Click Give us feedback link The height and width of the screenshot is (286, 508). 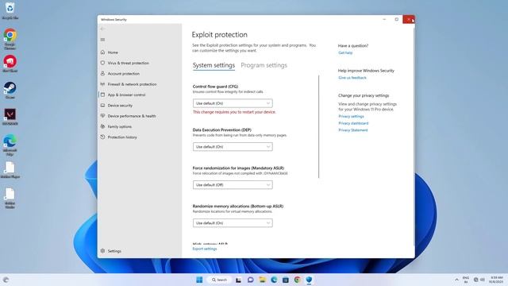pyautogui.click(x=352, y=78)
